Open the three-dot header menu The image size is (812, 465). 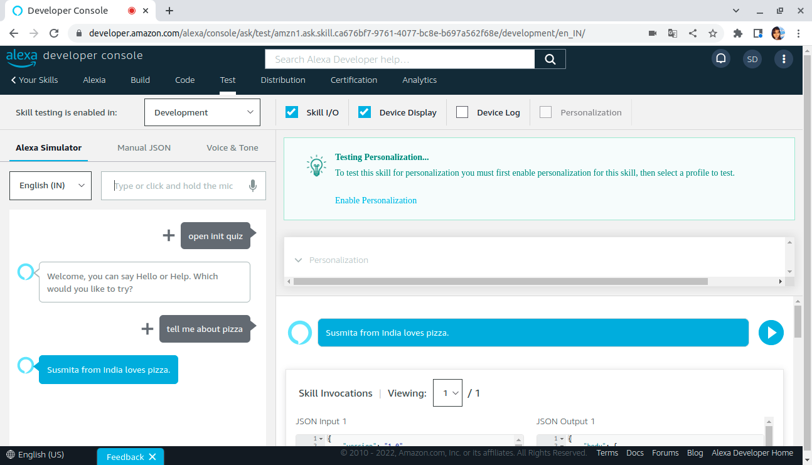pos(783,59)
